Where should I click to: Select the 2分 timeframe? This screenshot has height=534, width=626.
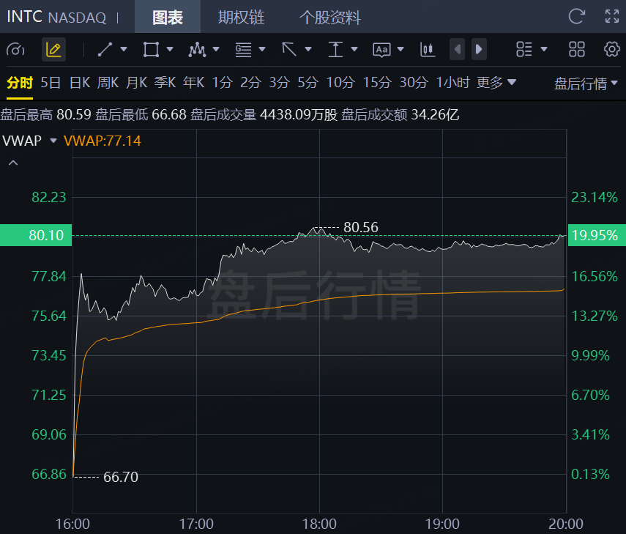250,83
